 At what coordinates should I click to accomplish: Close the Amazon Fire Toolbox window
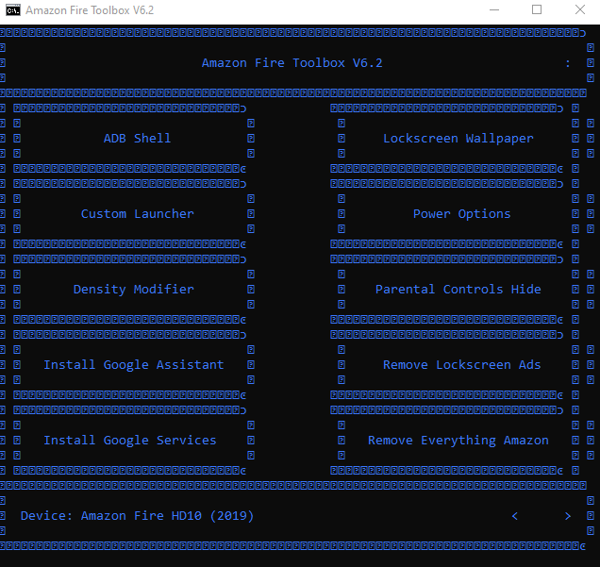tap(580, 10)
